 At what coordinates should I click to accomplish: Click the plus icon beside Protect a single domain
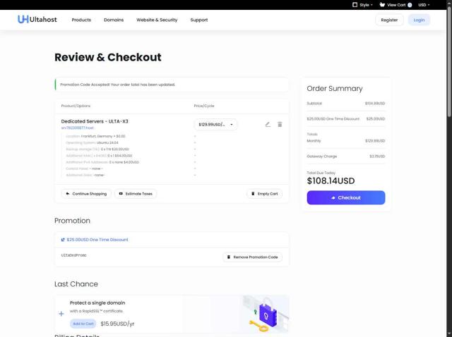[61, 314]
